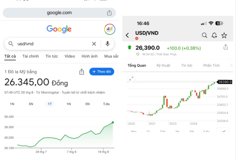Open the Kỹ thuật tab

163,66
